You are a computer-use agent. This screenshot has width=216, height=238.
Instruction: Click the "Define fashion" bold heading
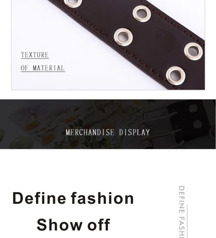click(73, 199)
